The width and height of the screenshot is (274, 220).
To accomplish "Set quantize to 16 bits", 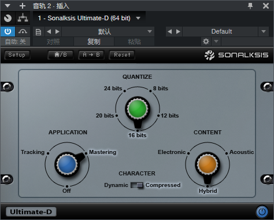I will pos(138,135).
